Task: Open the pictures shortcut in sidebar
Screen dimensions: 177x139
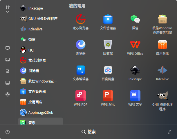Action: (8, 60)
